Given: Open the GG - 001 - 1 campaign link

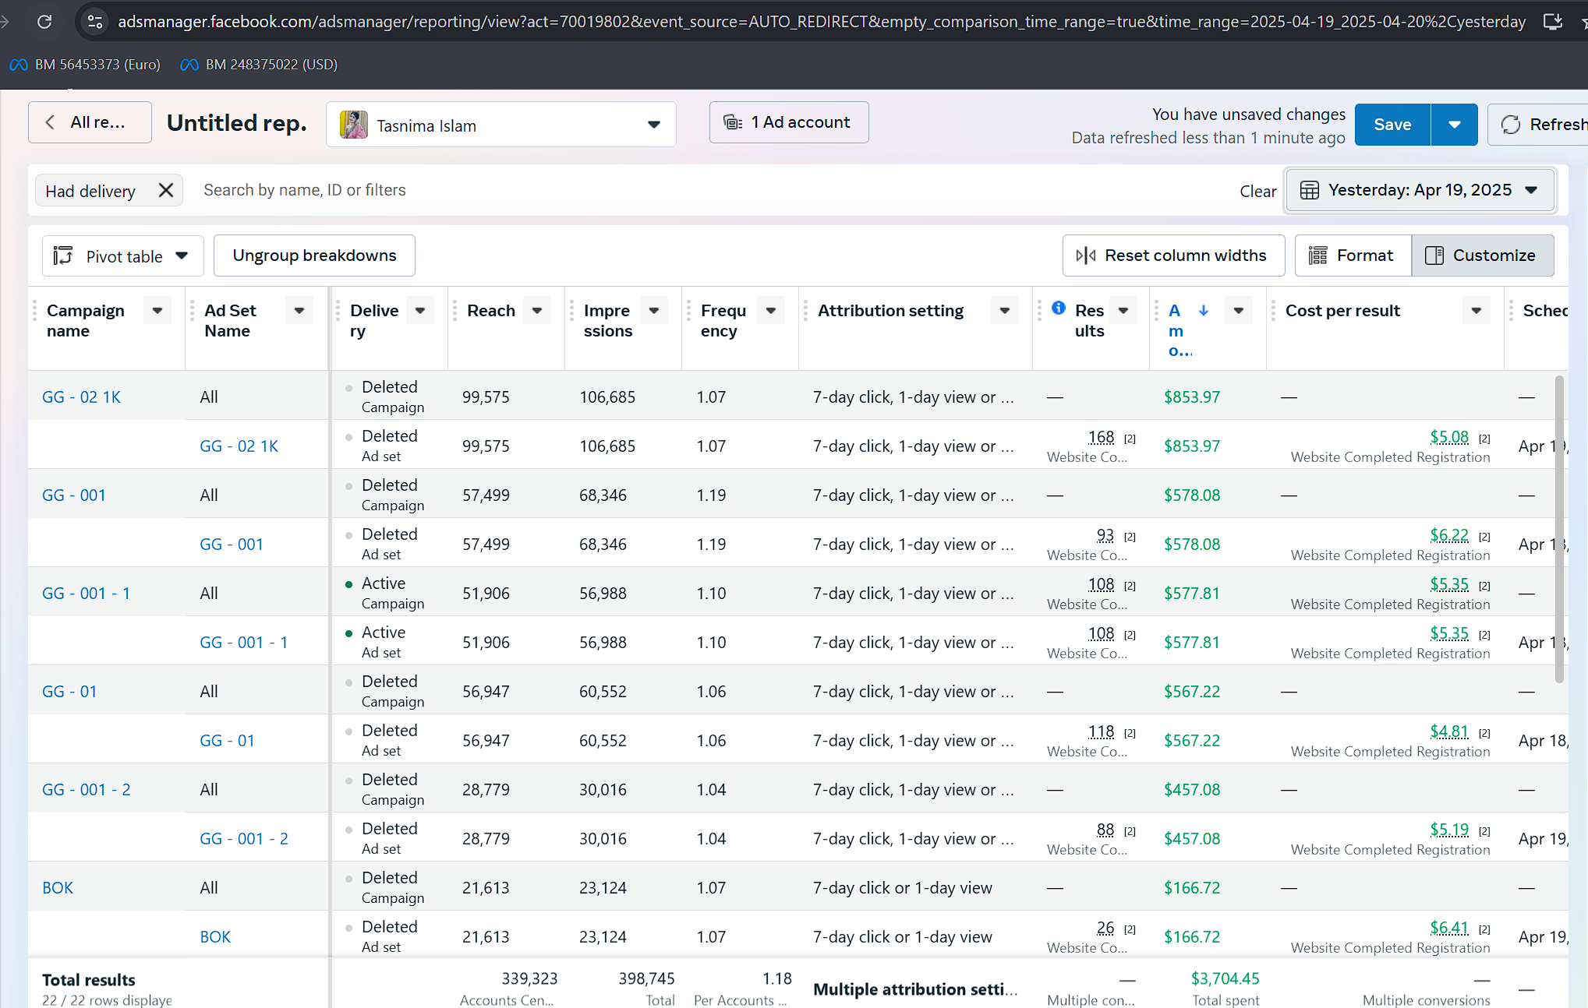Looking at the screenshot, I should tap(86, 594).
